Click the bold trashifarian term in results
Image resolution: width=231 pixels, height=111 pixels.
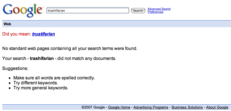pyautogui.click(x=42, y=59)
